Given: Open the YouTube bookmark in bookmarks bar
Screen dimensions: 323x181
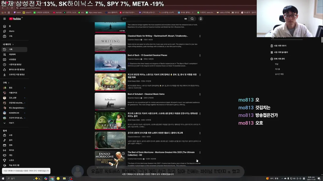Looking at the screenshot, I should click(x=57, y=12).
